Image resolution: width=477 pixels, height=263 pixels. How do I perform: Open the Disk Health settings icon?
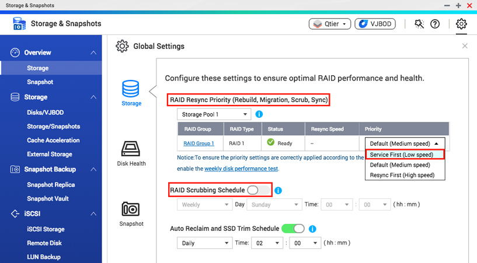click(x=131, y=149)
